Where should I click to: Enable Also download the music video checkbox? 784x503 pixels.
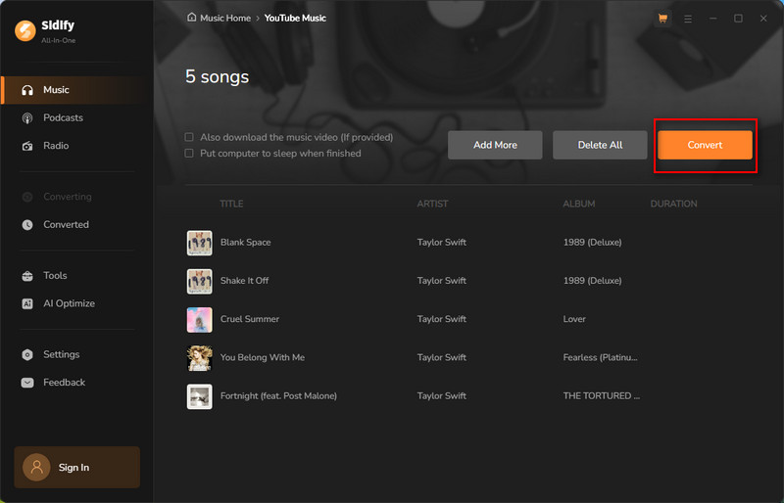tap(189, 137)
